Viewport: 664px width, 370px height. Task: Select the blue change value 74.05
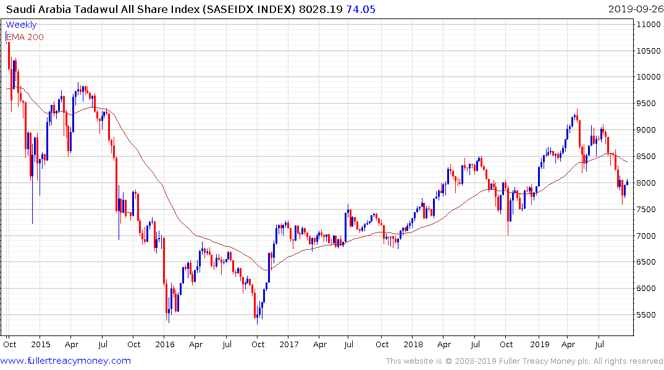pos(361,9)
